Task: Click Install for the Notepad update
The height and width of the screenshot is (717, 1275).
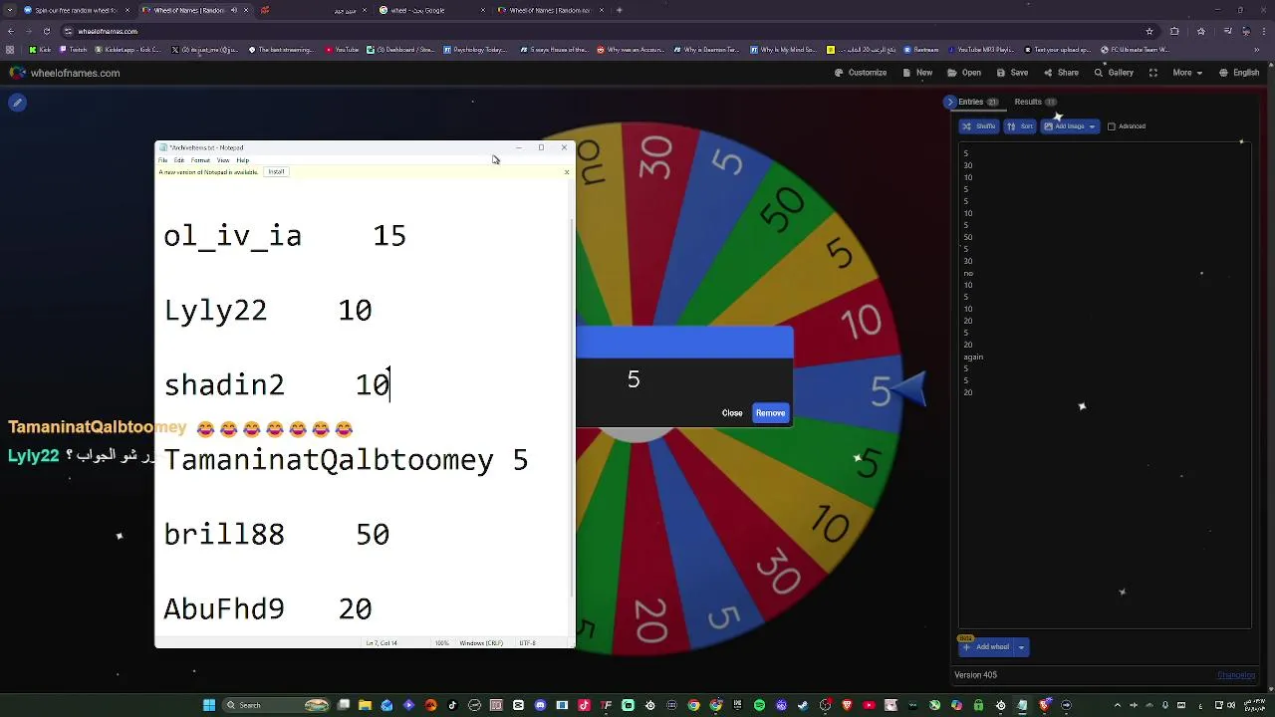Action: pos(276,172)
